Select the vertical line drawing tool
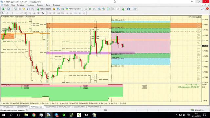Image resolution: width=210 pixels, height=118 pixels. point(12,13)
